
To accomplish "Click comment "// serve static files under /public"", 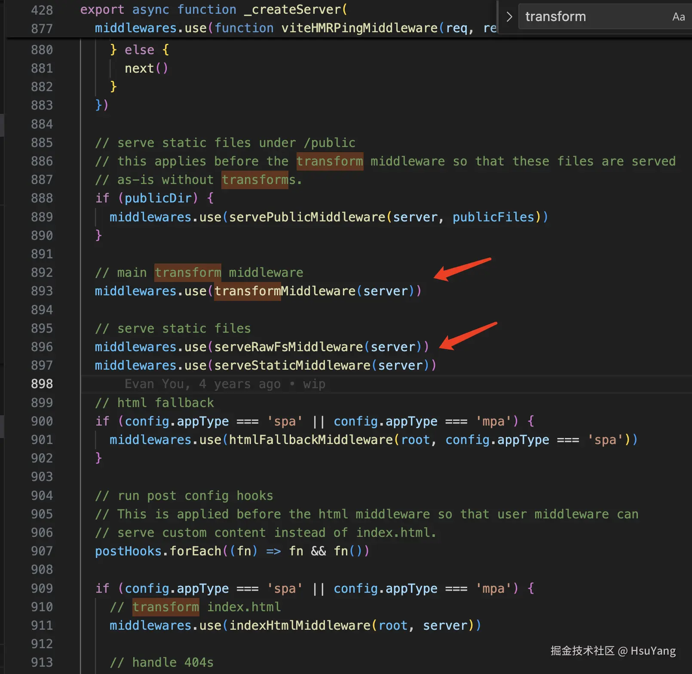I will click(x=225, y=143).
